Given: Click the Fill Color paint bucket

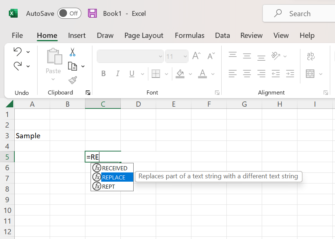Looking at the screenshot, I should coord(180,74).
